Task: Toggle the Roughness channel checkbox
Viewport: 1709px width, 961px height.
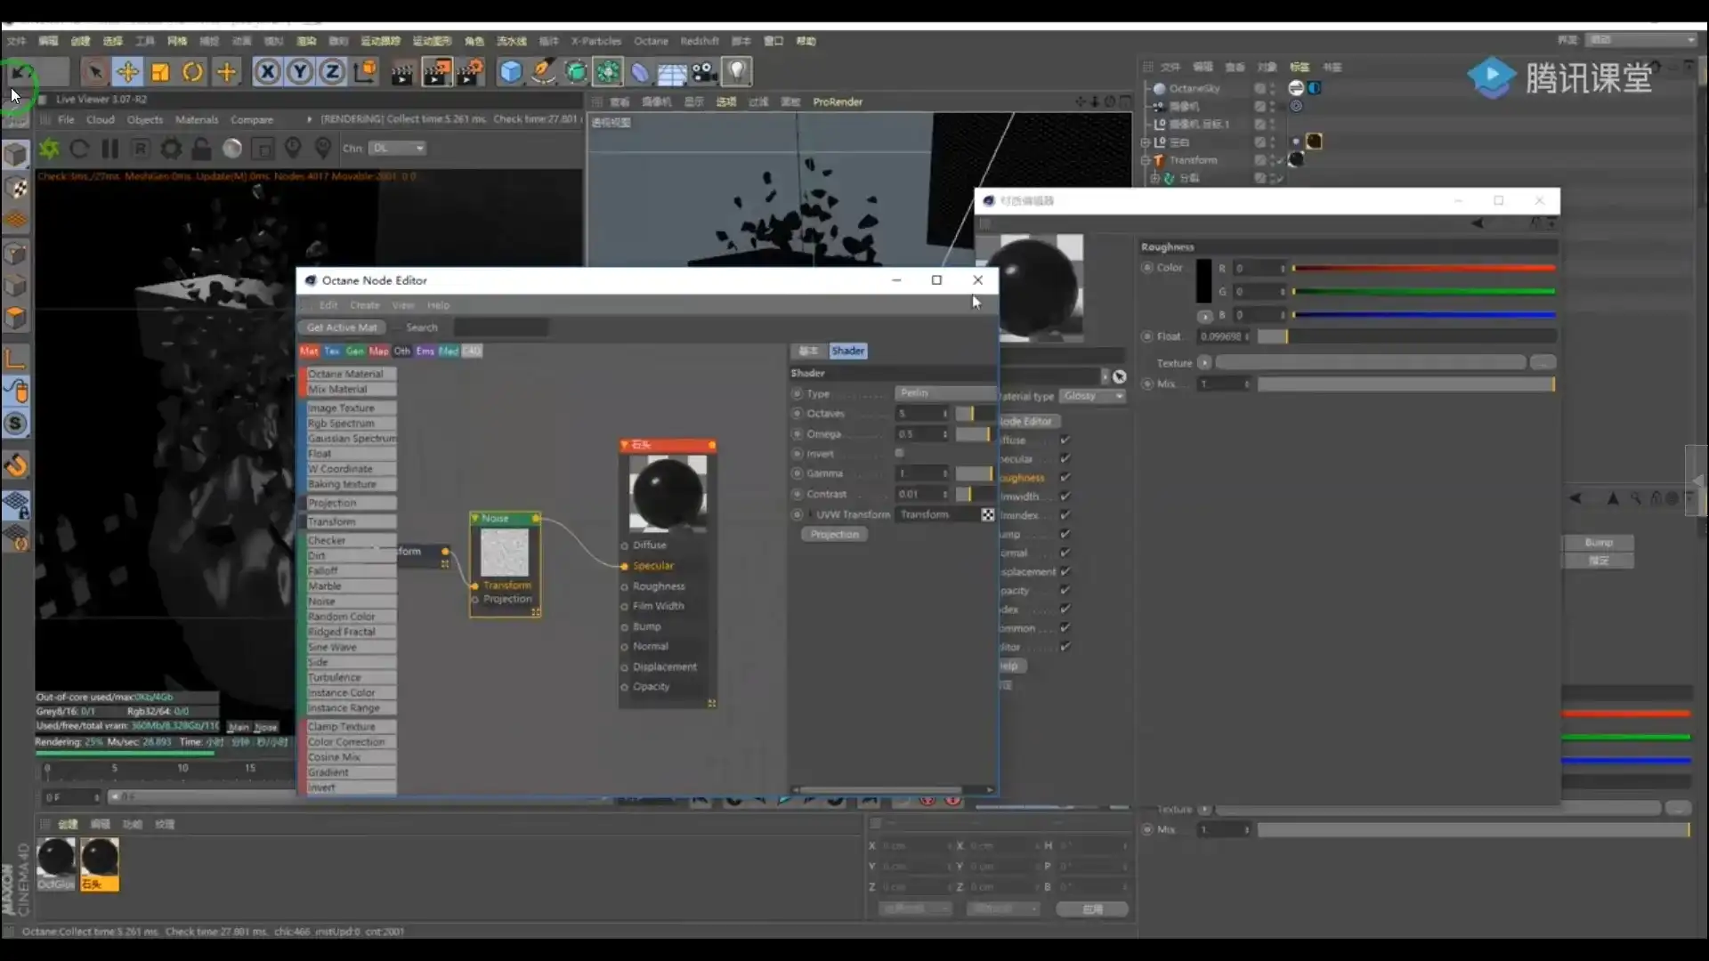Action: point(1065,478)
